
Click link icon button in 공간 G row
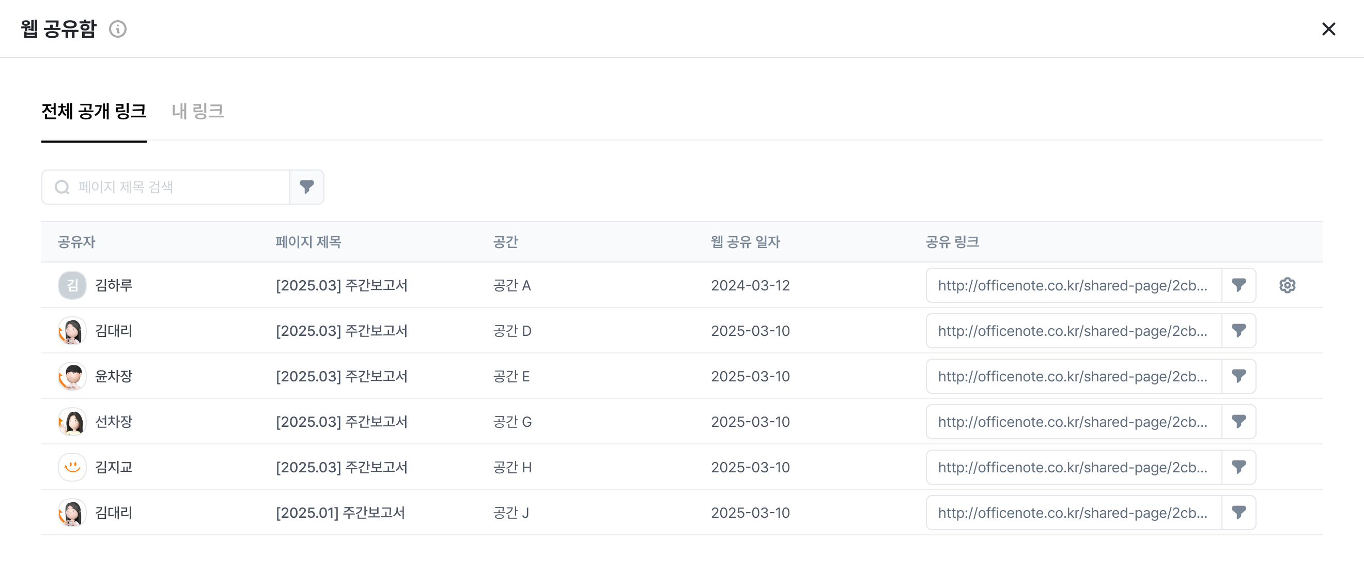click(x=1238, y=422)
